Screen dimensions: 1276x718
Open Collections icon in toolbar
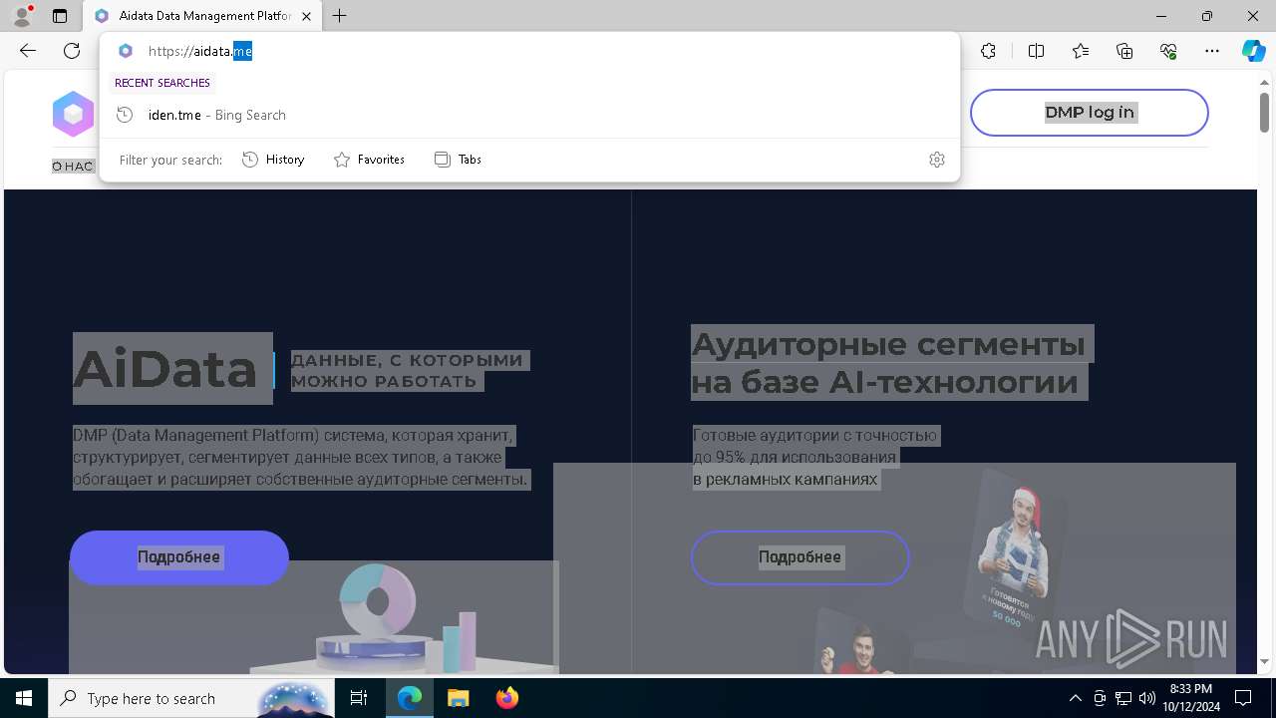coord(1124,51)
